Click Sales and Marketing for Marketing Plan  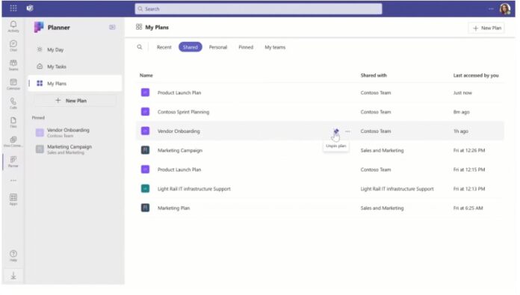(x=382, y=208)
